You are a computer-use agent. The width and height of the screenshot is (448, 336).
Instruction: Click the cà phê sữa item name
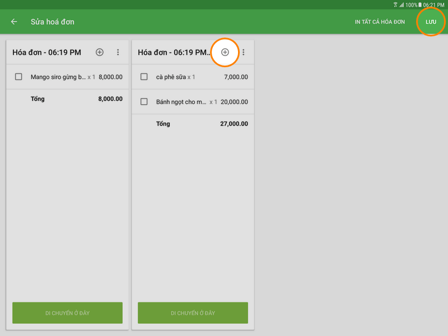coord(171,77)
